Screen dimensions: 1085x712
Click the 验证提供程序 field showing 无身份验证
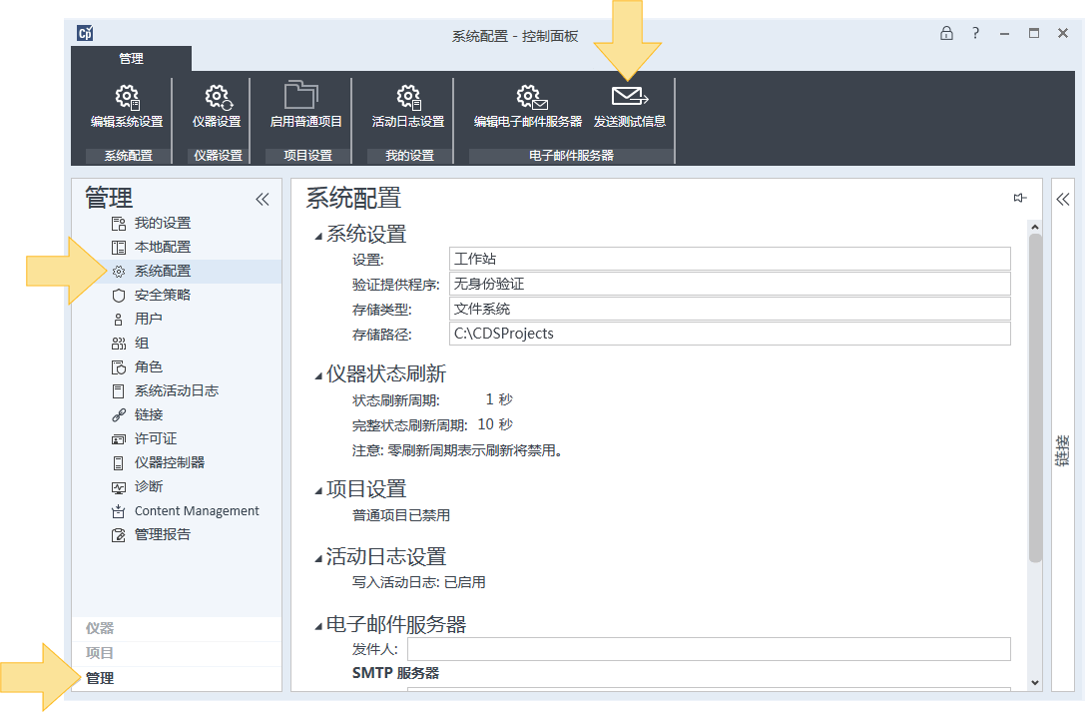730,284
